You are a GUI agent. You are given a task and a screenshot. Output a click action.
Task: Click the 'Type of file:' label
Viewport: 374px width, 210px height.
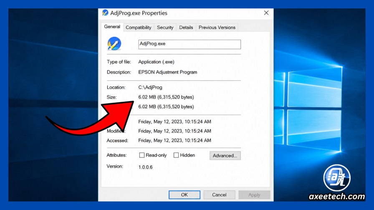click(x=119, y=62)
